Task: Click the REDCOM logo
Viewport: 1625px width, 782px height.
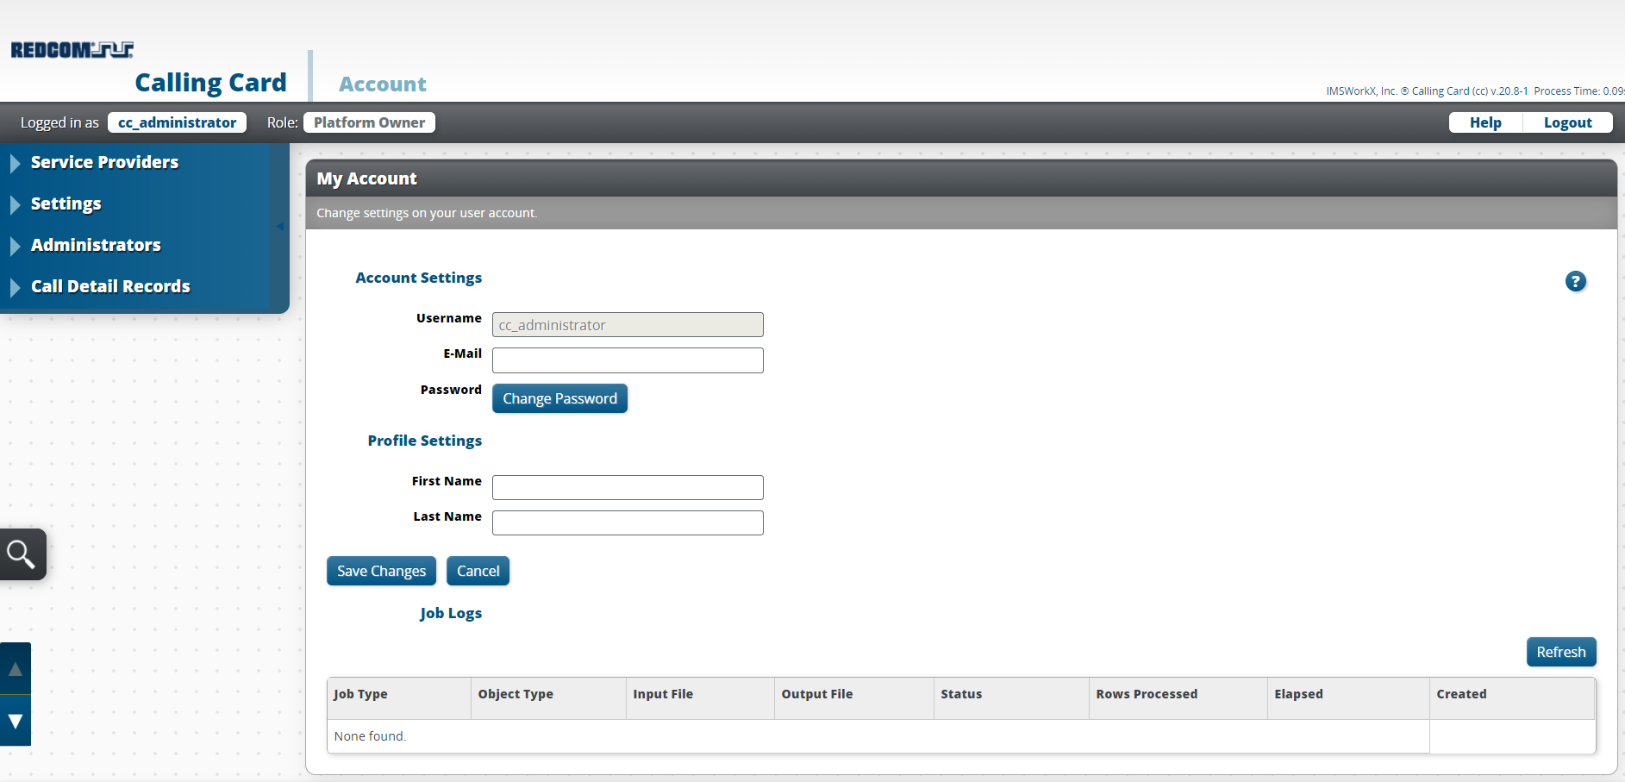Action: tap(72, 50)
